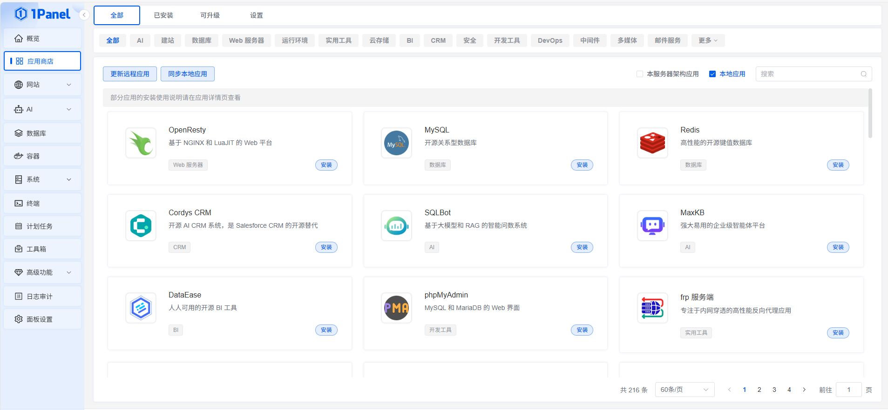The width and height of the screenshot is (888, 410).
Task: Open 计划任务 in the sidebar
Action: pos(42,226)
